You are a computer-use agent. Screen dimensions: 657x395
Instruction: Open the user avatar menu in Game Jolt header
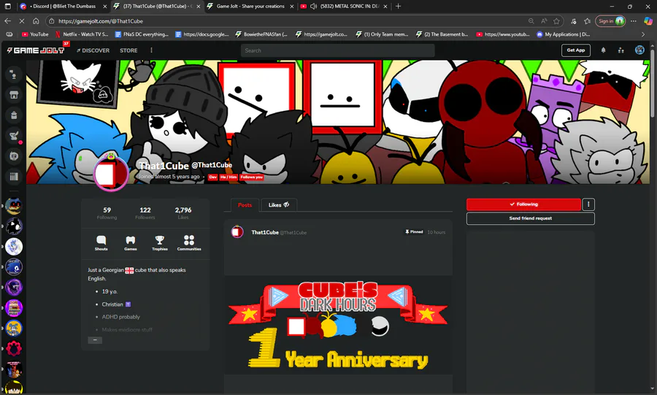coord(639,50)
